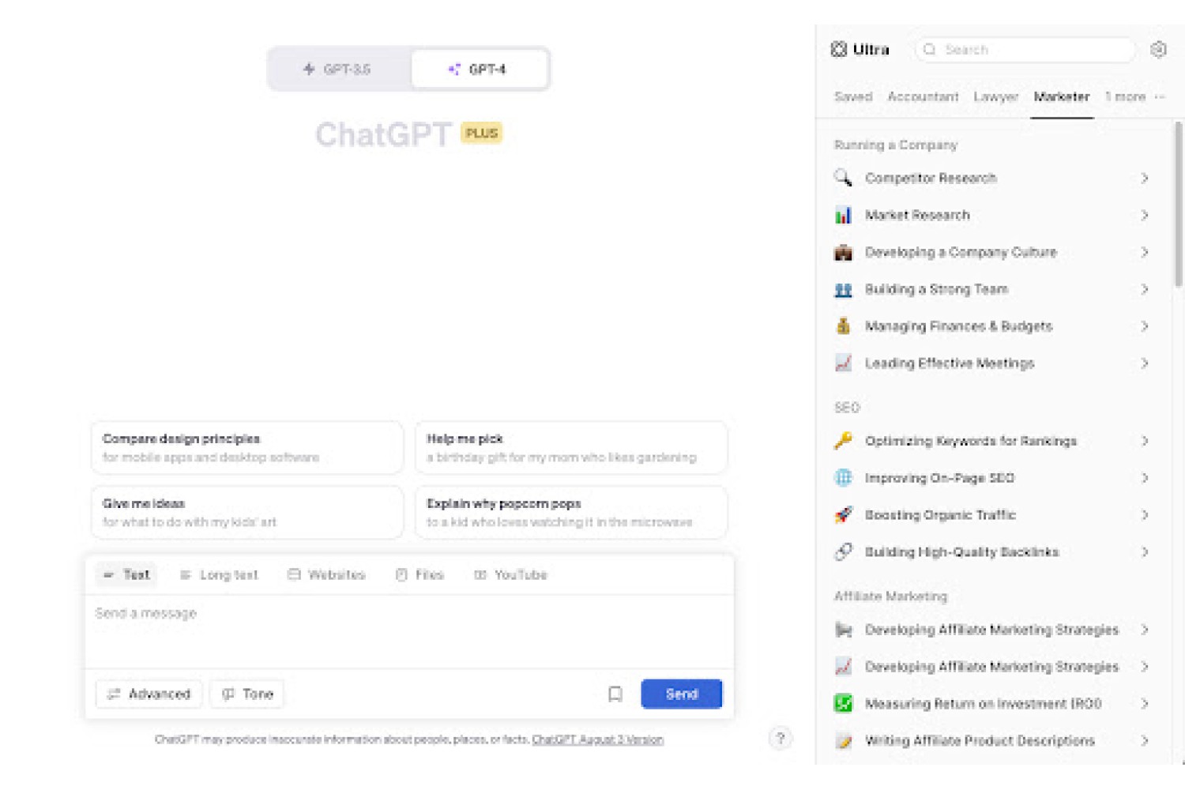Click magnifying glass icon beside Competitor Research
The width and height of the screenshot is (1185, 790).
(x=844, y=178)
